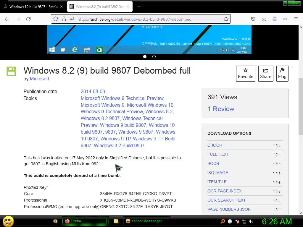This screenshot has width=303, height=227.
Task: Share this archive item
Action: coord(265,74)
